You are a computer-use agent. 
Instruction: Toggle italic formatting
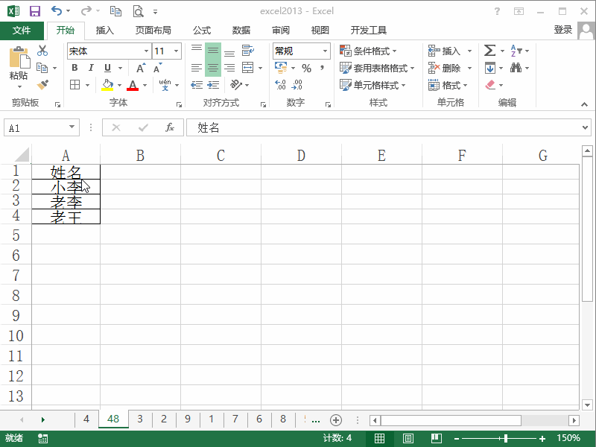point(91,68)
